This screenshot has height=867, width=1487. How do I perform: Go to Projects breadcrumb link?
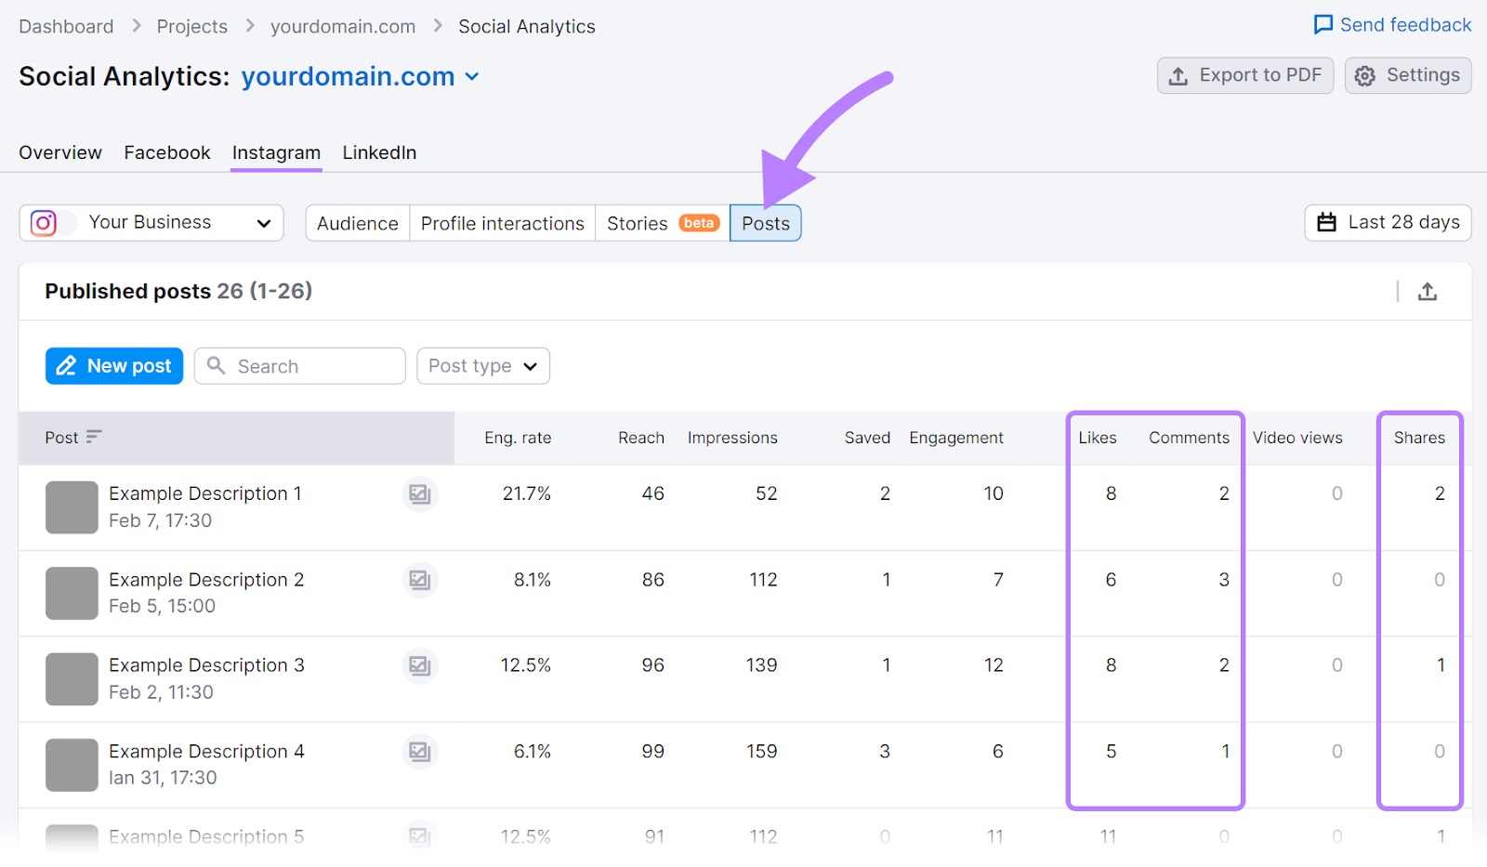point(192,27)
